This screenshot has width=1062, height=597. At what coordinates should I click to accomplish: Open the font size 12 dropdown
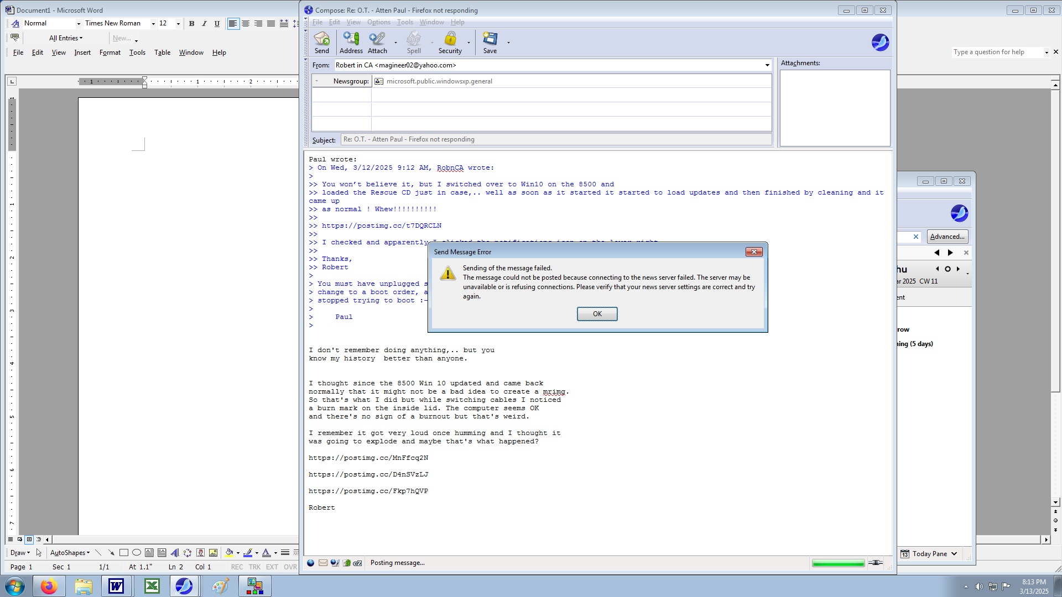178,23
